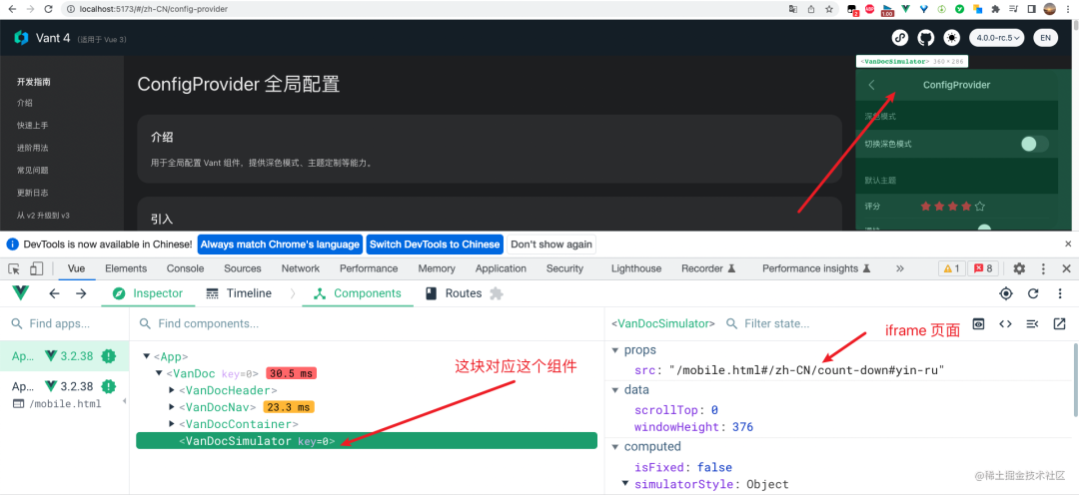Switch to the Console tab
1079x495 pixels.
click(185, 268)
